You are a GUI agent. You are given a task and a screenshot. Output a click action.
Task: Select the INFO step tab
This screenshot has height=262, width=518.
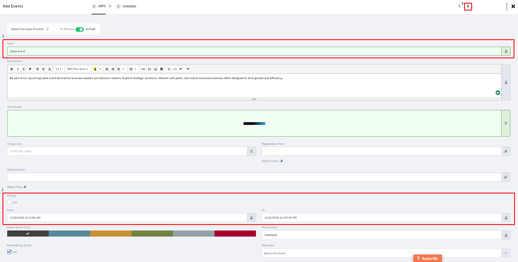coord(99,6)
